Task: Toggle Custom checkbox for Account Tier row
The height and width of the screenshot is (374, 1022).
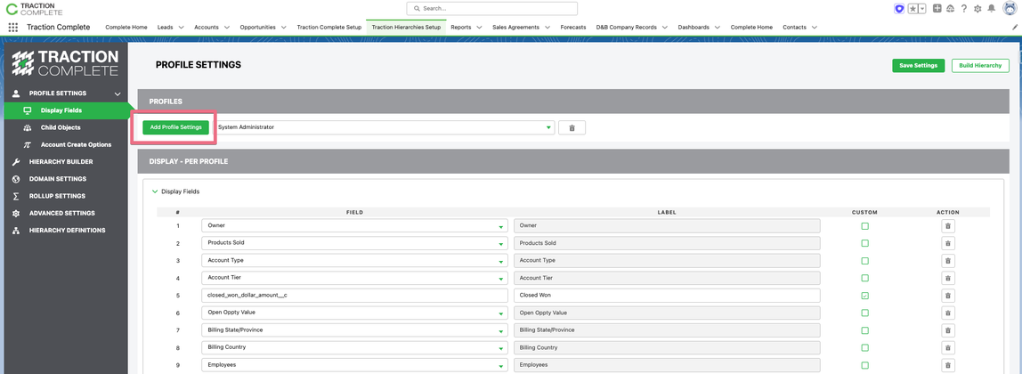Action: pos(865,278)
